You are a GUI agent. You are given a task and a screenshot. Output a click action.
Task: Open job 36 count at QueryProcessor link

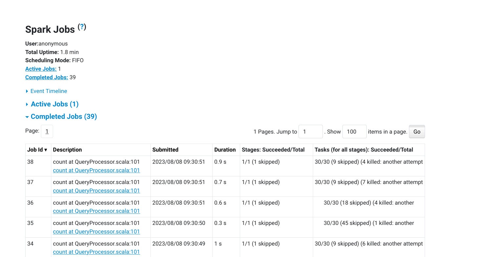96,211
